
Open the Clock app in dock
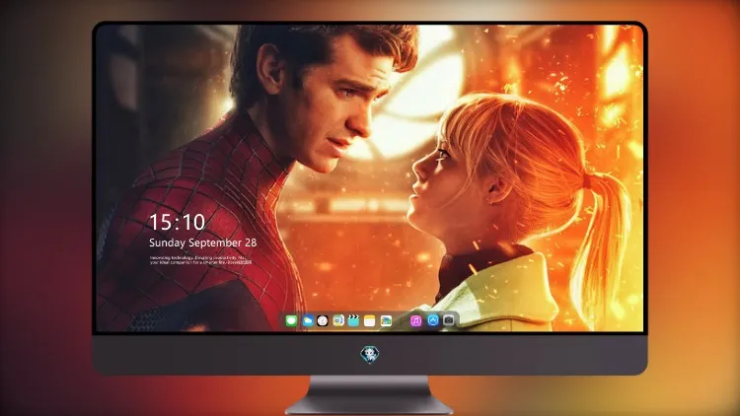click(x=323, y=320)
